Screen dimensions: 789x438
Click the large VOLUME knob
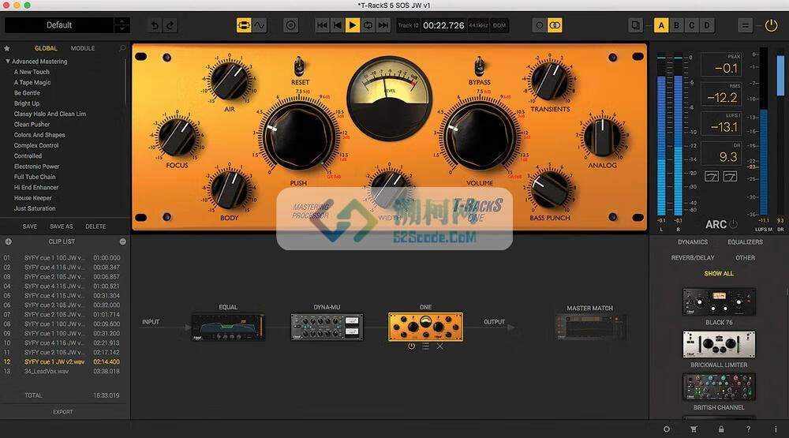point(480,136)
